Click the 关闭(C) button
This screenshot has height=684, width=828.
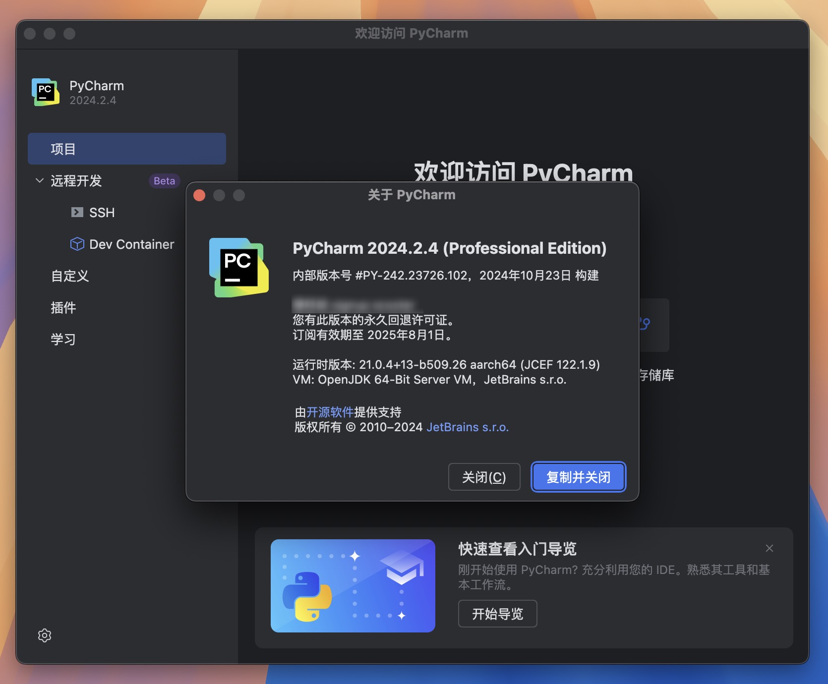coord(484,477)
